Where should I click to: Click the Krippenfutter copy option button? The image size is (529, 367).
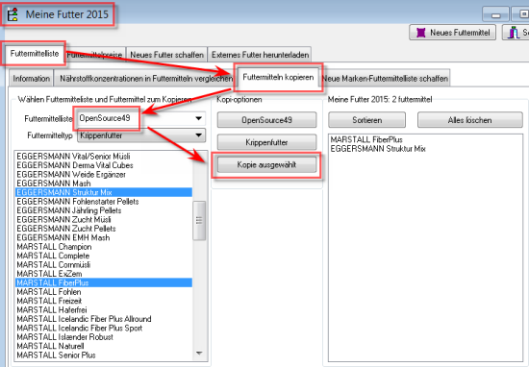click(266, 142)
